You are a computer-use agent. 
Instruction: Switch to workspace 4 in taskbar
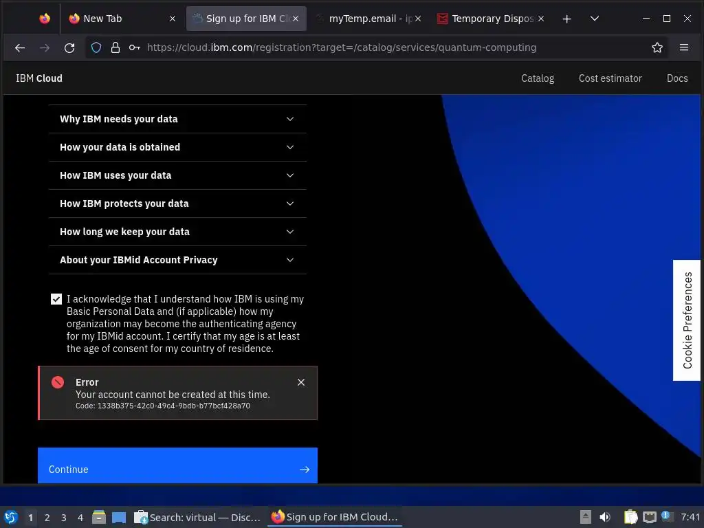click(x=80, y=518)
